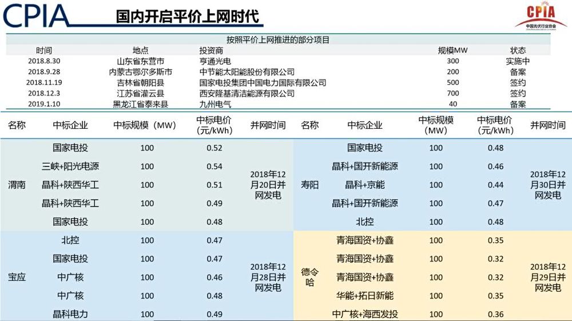Viewport: 572px width, 321px height.
Task: Select 晶科+陕西华工 in the 0.51 price row
Action: click(70, 185)
